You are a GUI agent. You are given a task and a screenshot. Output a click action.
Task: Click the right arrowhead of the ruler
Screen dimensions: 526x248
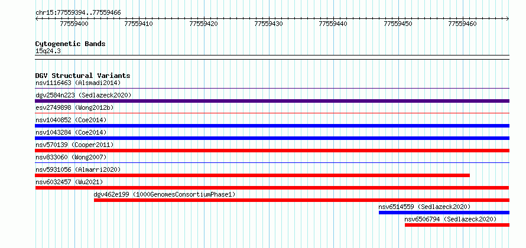coord(508,18)
